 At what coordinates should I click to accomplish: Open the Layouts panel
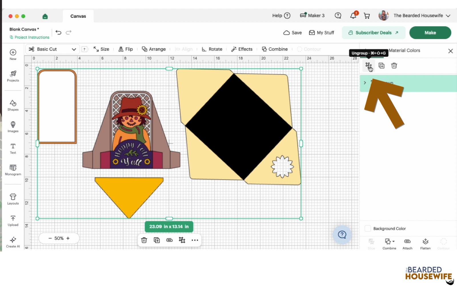(x=13, y=199)
